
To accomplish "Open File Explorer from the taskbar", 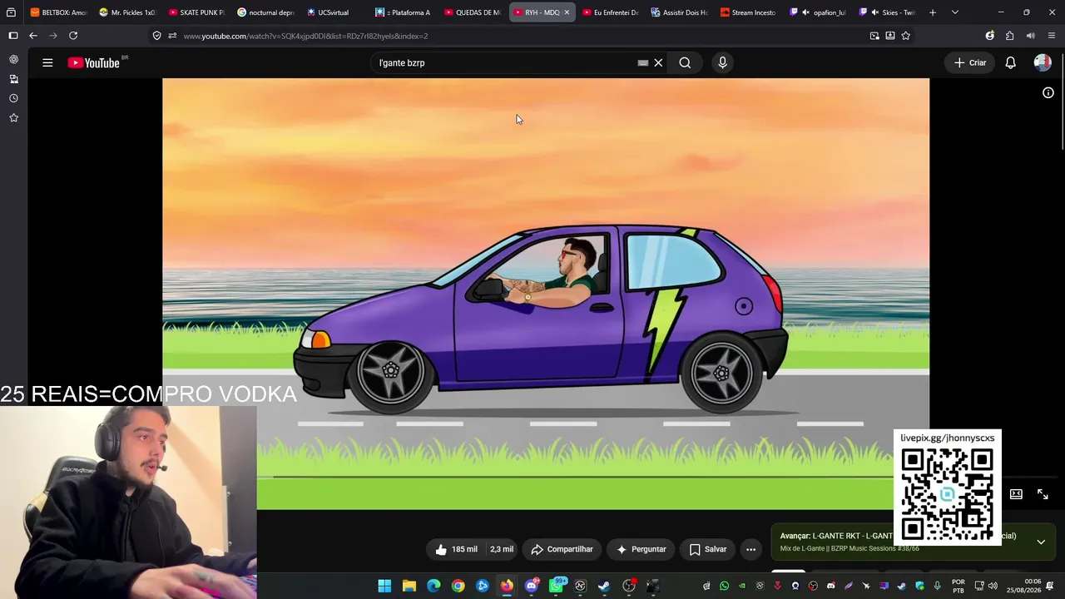I will 409,586.
